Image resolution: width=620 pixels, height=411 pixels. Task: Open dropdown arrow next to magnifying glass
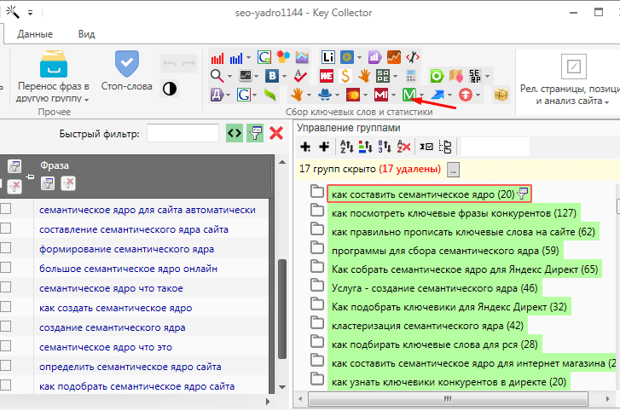229,76
